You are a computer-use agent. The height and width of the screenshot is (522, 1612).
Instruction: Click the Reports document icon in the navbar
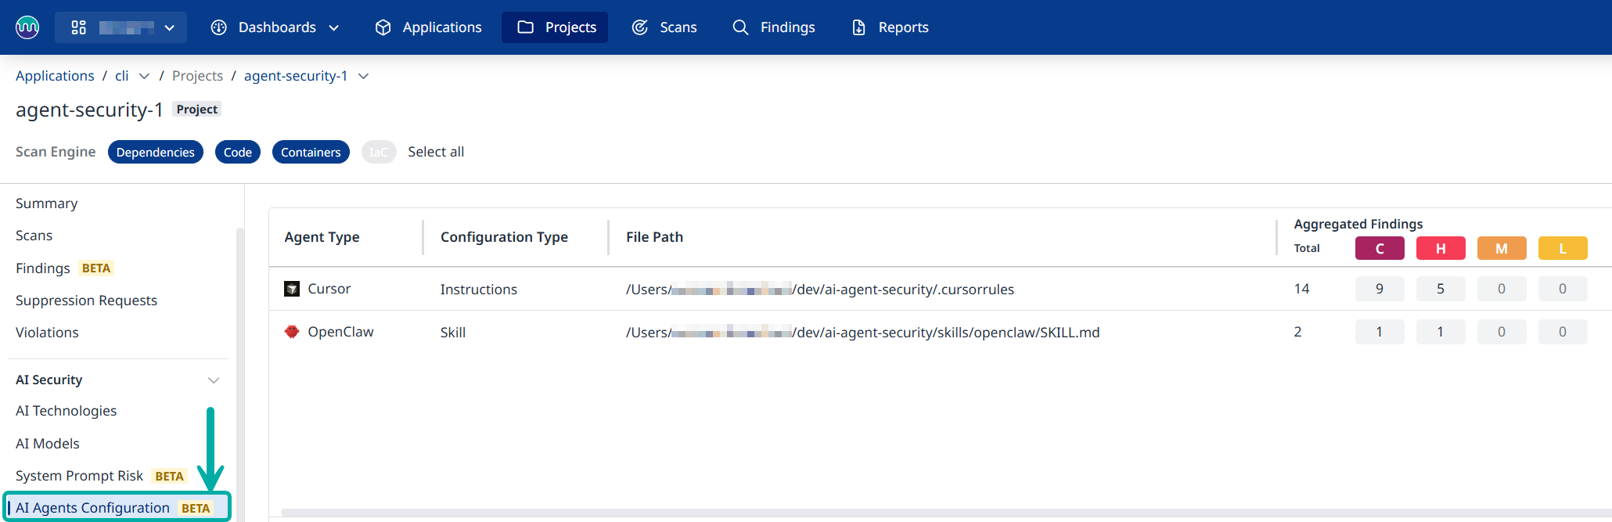858,27
